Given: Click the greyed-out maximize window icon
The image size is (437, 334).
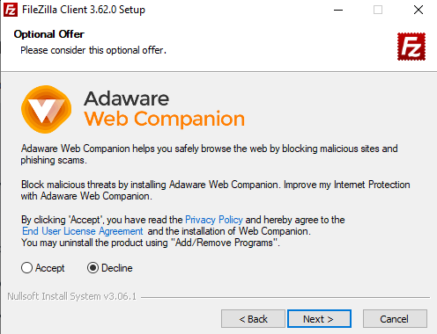Looking at the screenshot, I should coord(378,10).
